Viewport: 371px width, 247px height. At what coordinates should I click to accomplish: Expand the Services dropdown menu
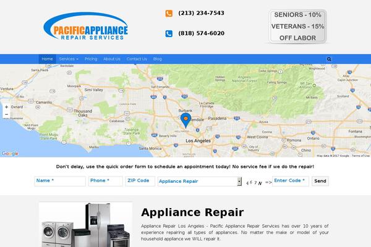[x=69, y=59]
